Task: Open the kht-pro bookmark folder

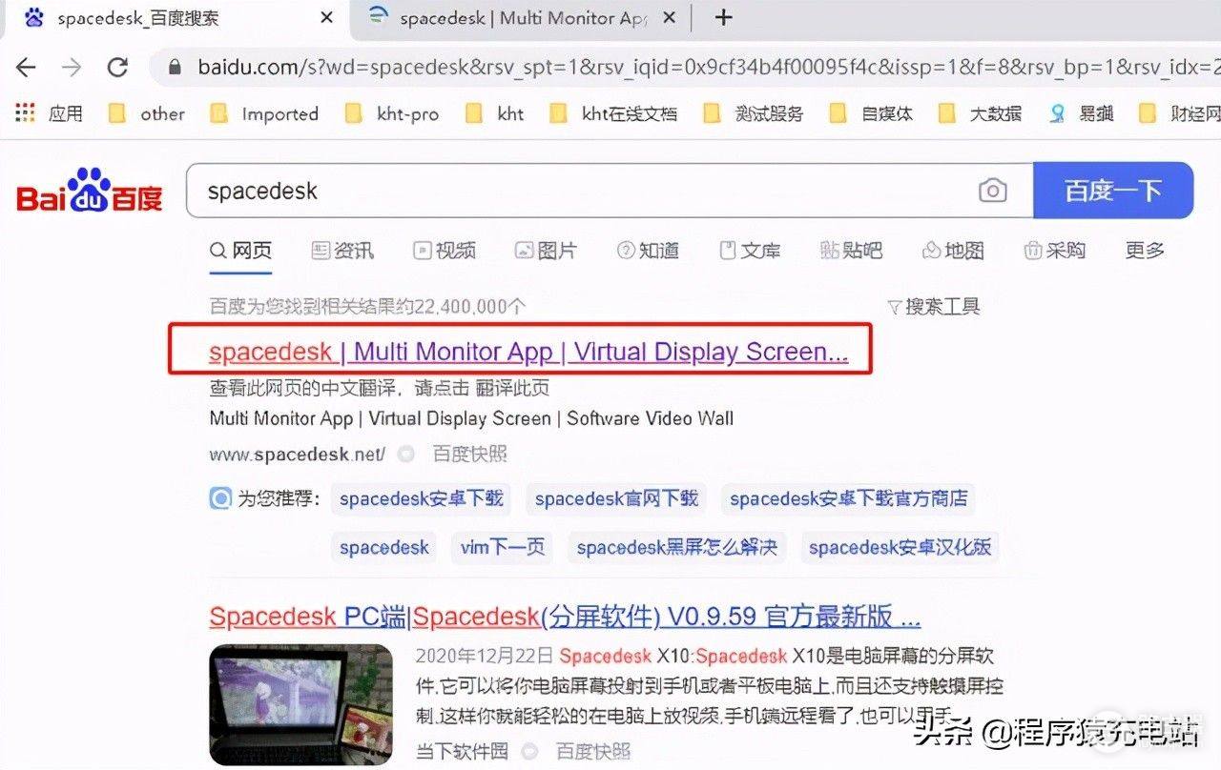Action: (x=392, y=113)
